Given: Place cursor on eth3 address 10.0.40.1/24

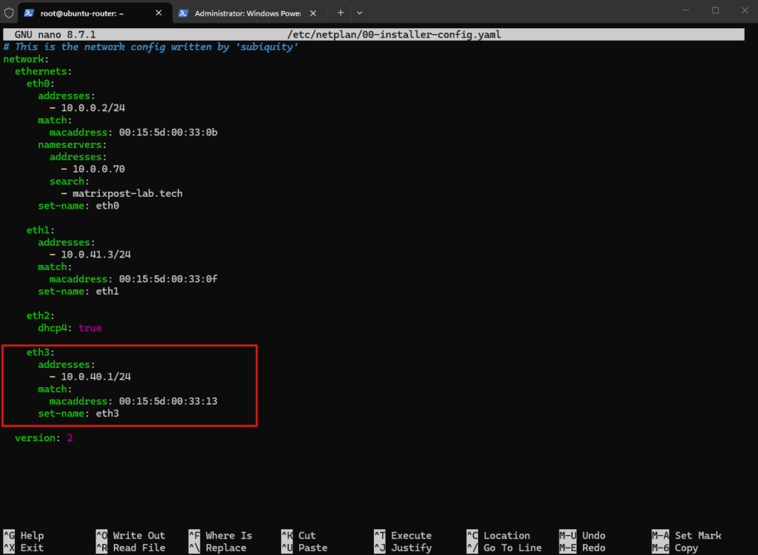Looking at the screenshot, I should [95, 377].
